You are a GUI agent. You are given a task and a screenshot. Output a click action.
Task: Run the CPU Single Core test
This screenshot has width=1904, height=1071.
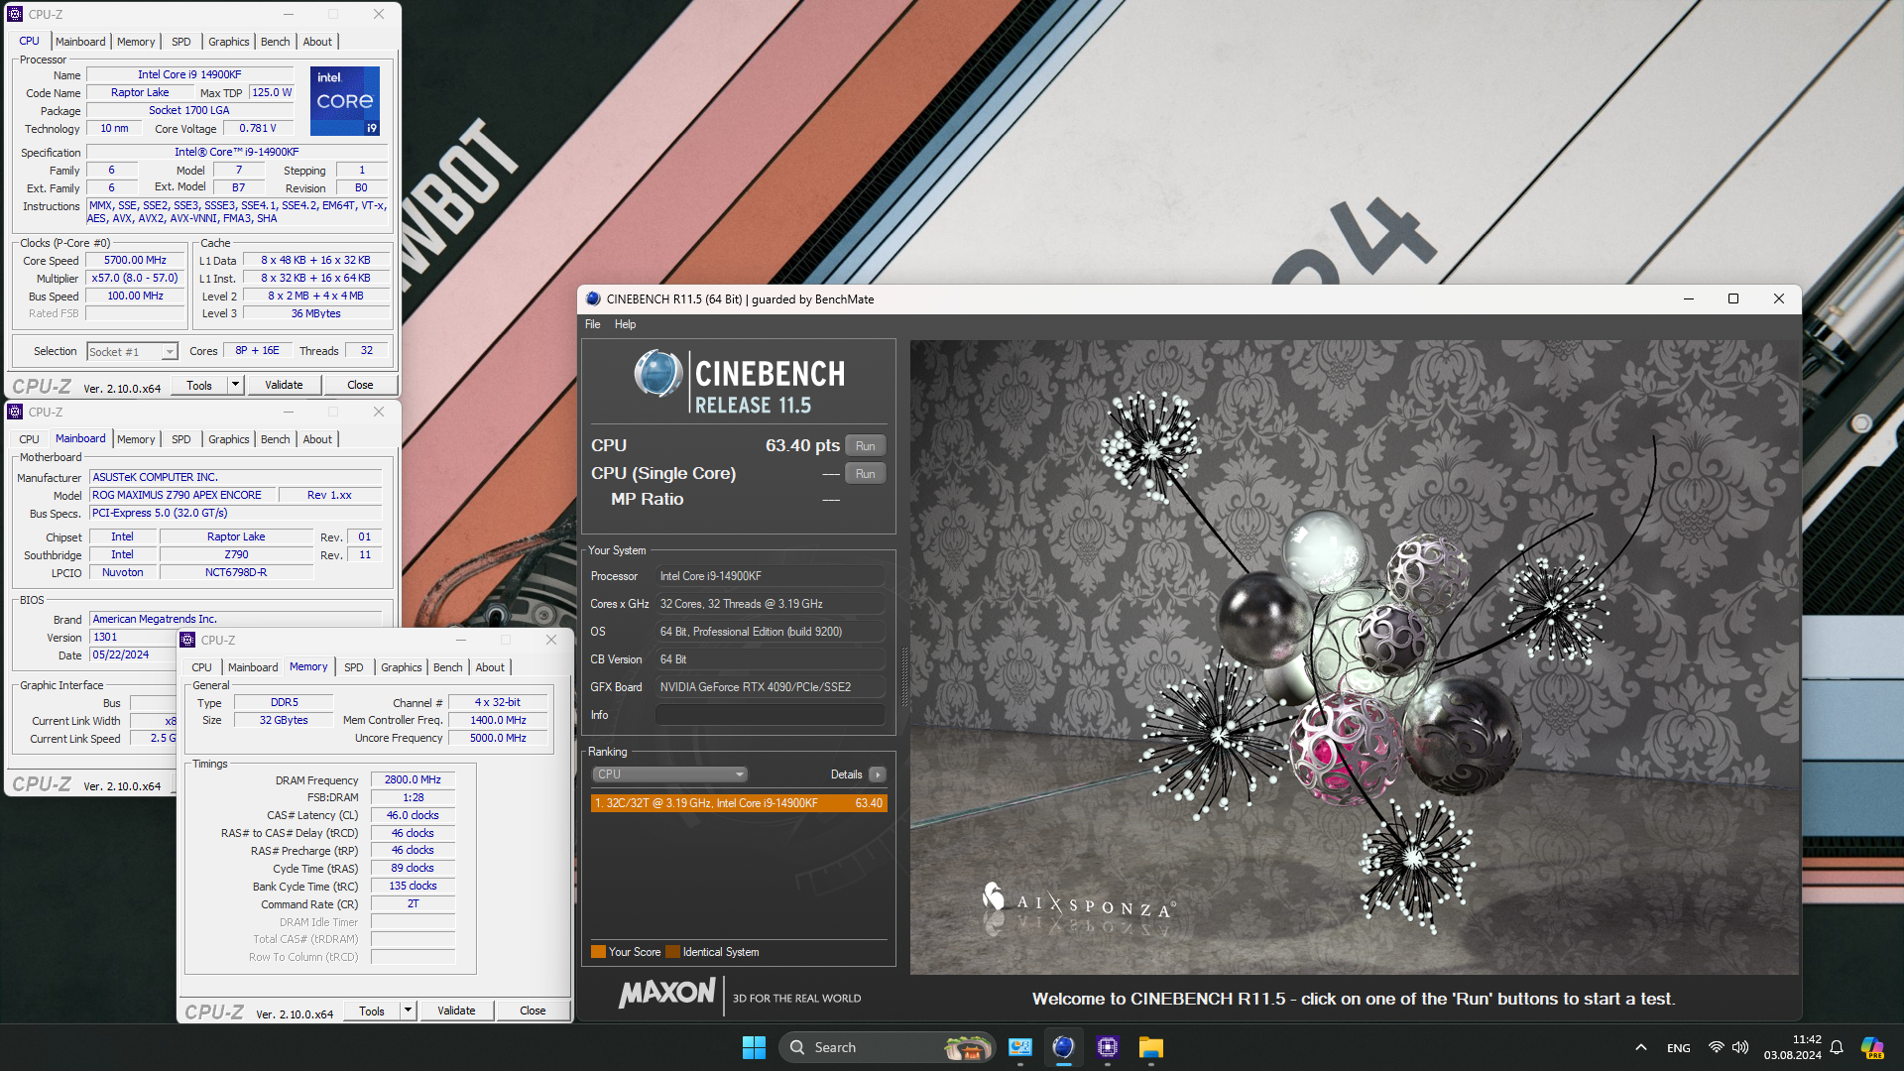(x=865, y=474)
